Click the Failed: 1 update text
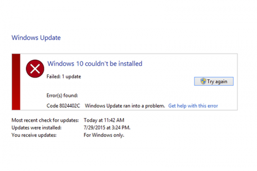 [x=64, y=77]
